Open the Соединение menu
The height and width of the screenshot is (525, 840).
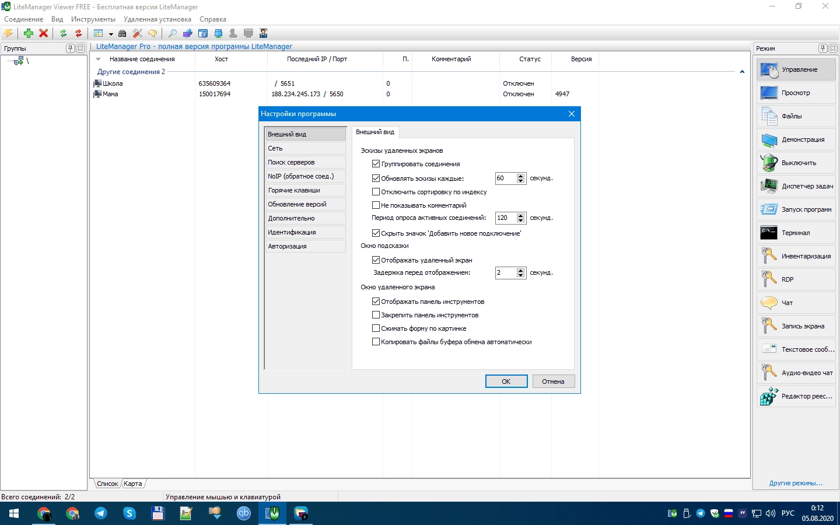click(x=23, y=19)
